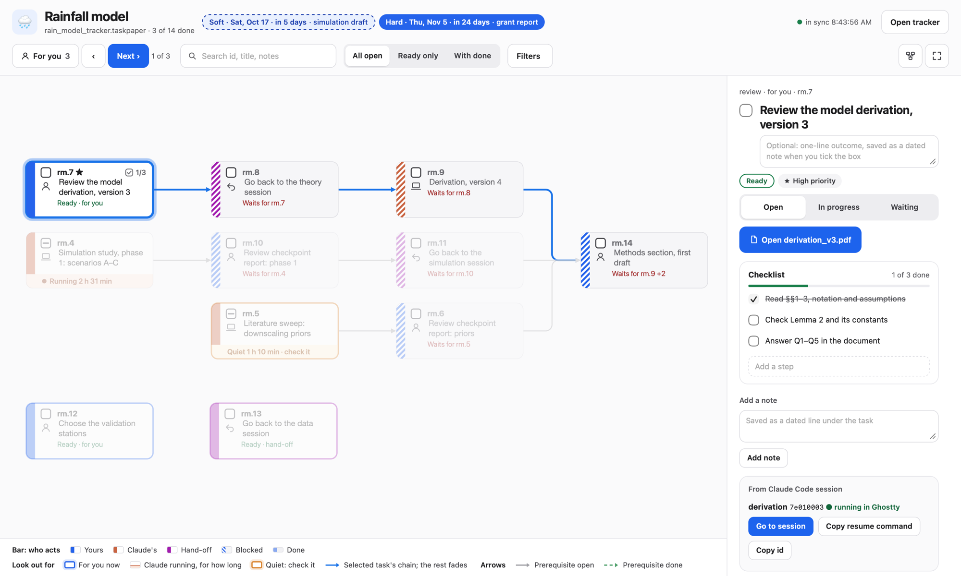Tick the rm.14 card checkbox
This screenshot has width=961, height=576.
click(x=601, y=243)
